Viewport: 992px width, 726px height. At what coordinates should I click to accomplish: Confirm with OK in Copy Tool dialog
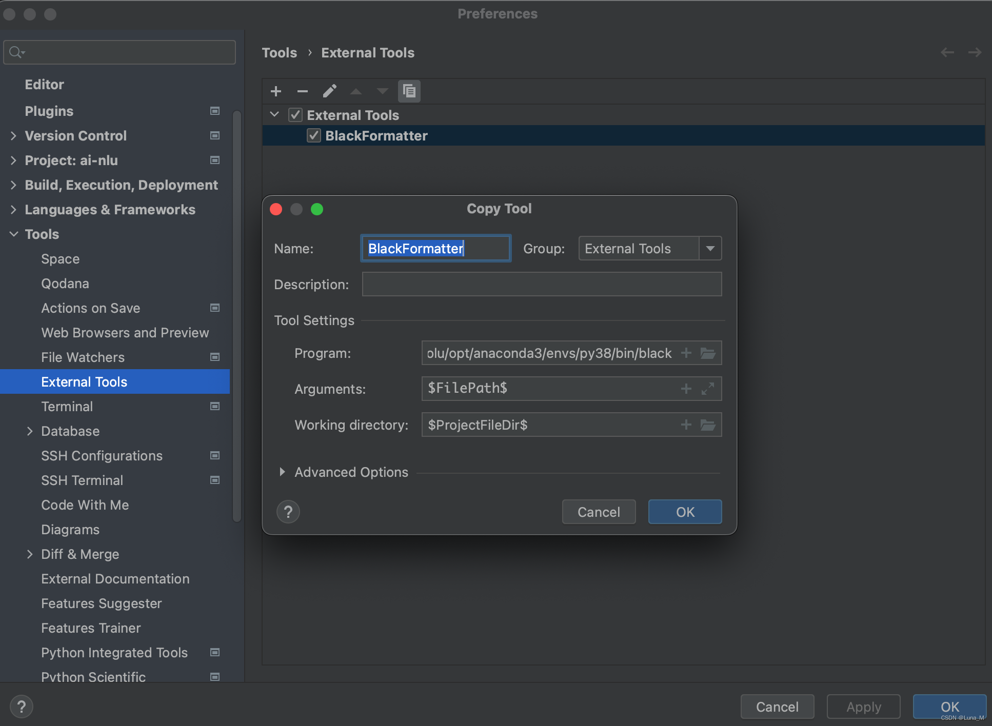685,511
